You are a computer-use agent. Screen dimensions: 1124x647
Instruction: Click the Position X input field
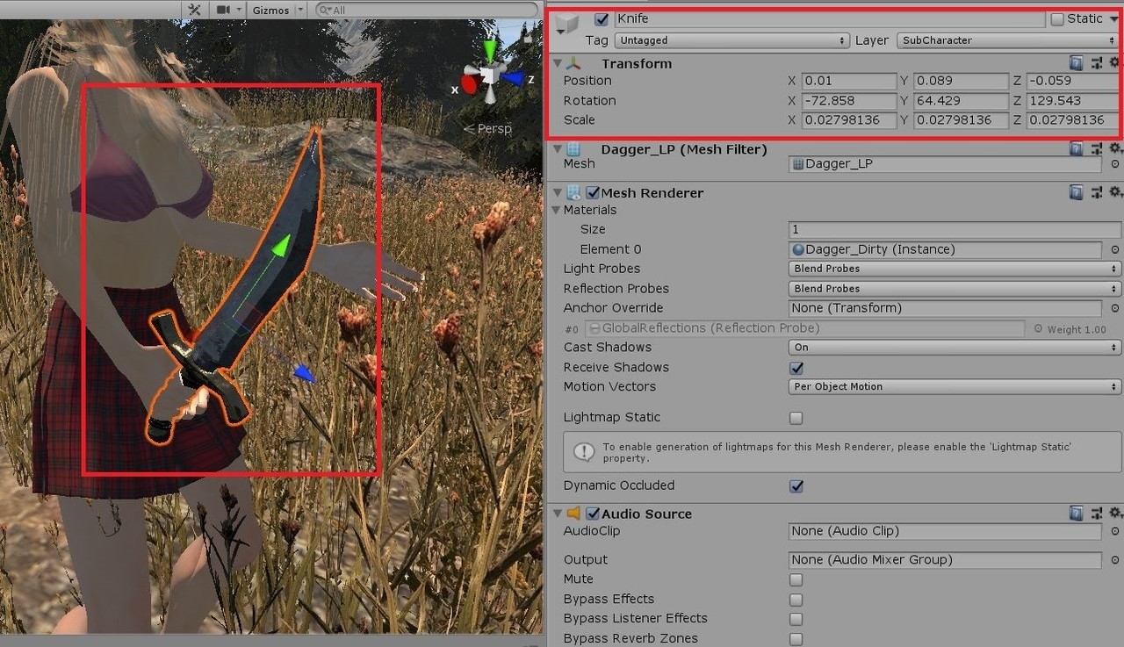tap(848, 81)
